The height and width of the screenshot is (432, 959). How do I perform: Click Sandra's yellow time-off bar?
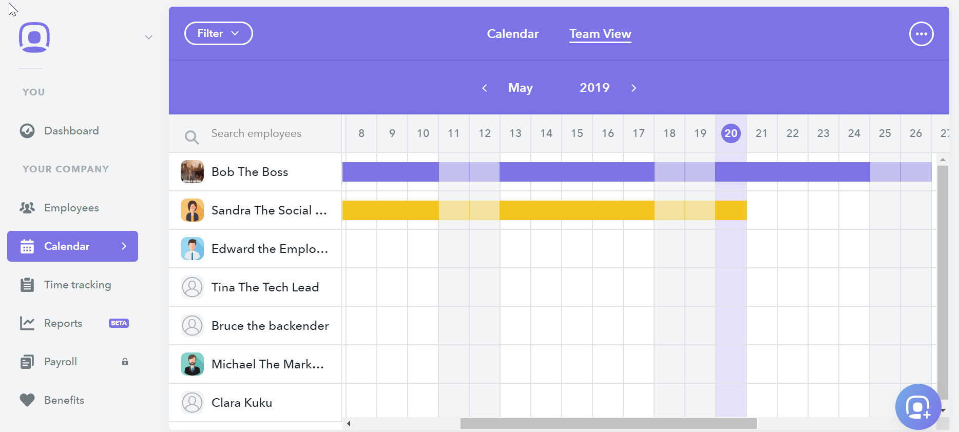[544, 210]
